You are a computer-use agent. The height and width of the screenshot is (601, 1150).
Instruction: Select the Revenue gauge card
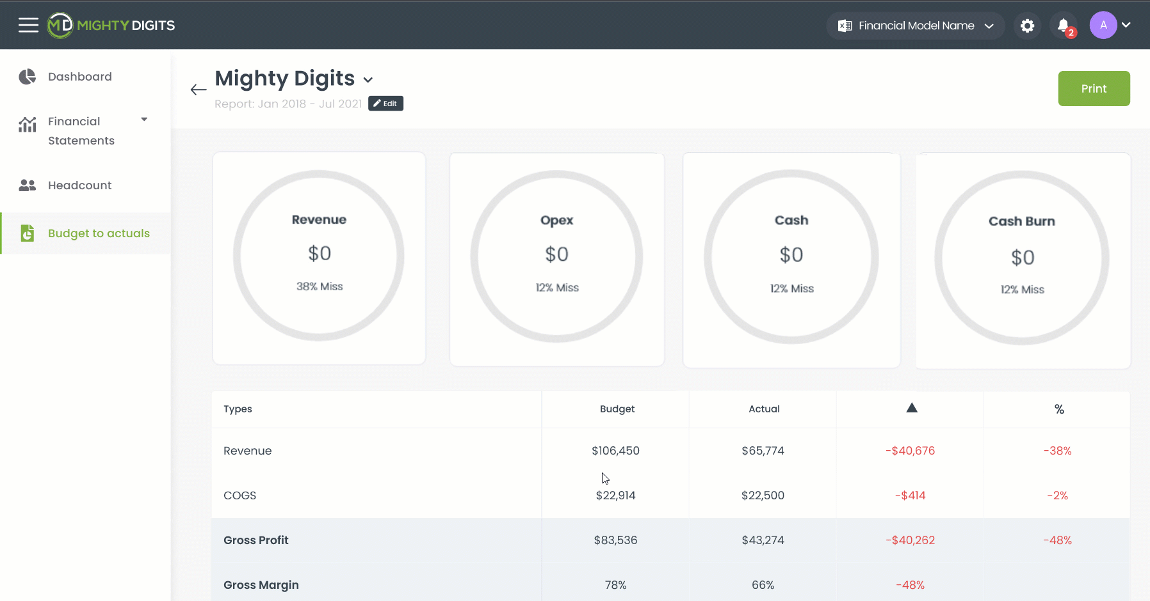(319, 258)
